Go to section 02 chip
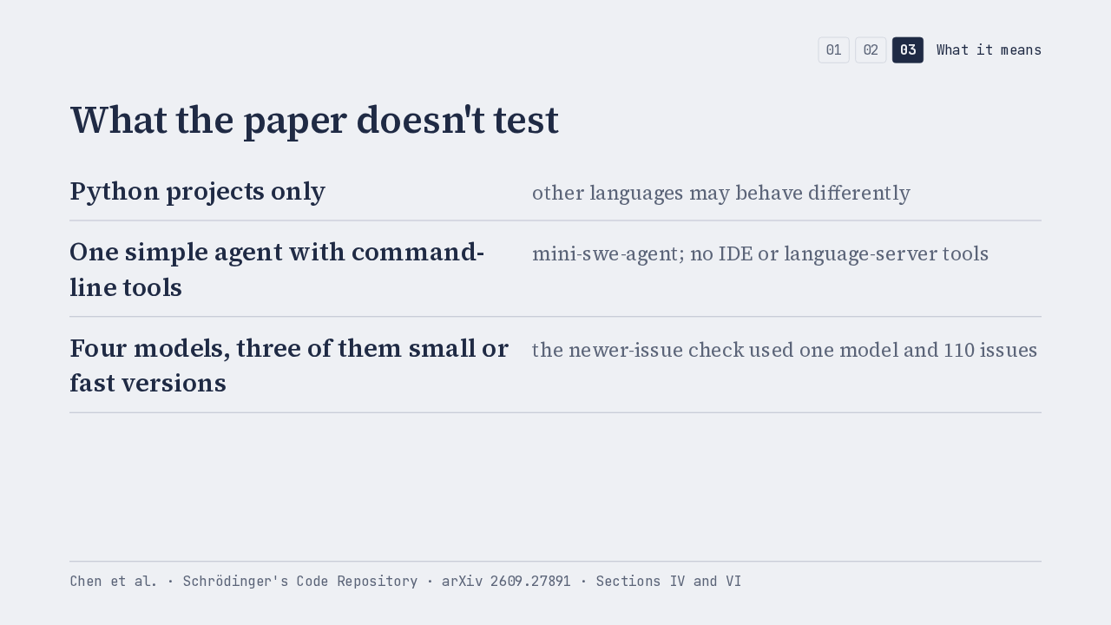 pyautogui.click(x=871, y=50)
